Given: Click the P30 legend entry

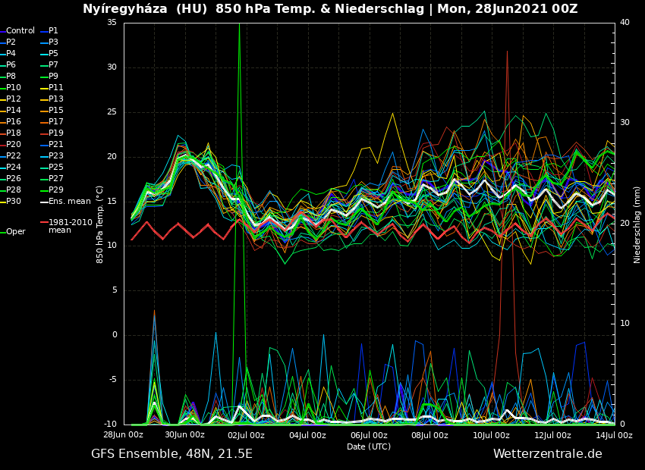Looking at the screenshot, I should [x=14, y=202].
